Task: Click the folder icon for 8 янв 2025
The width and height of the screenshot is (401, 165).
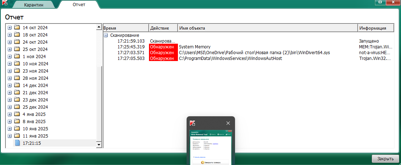Action: 17,121
